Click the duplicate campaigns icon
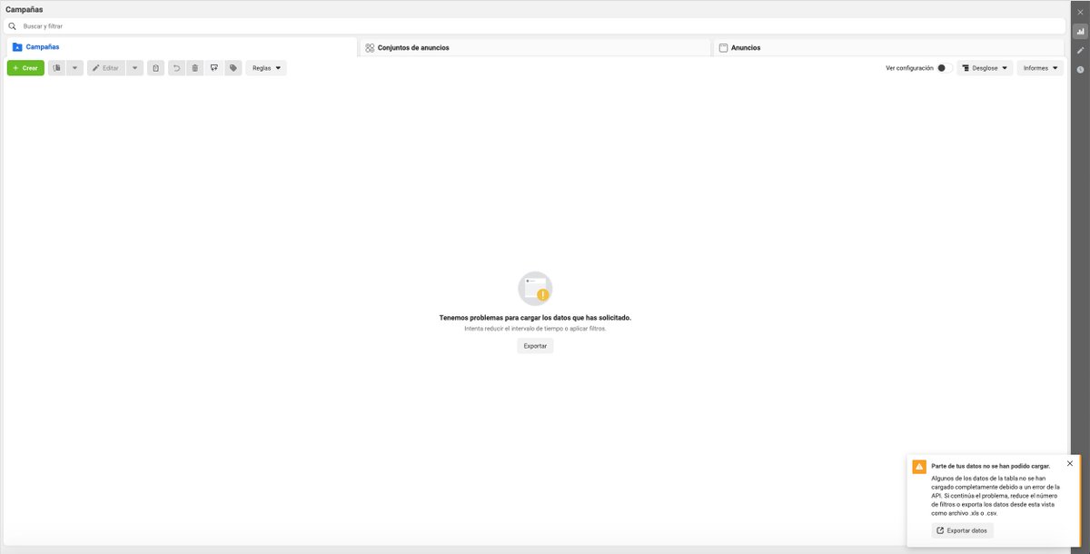 pyautogui.click(x=56, y=68)
